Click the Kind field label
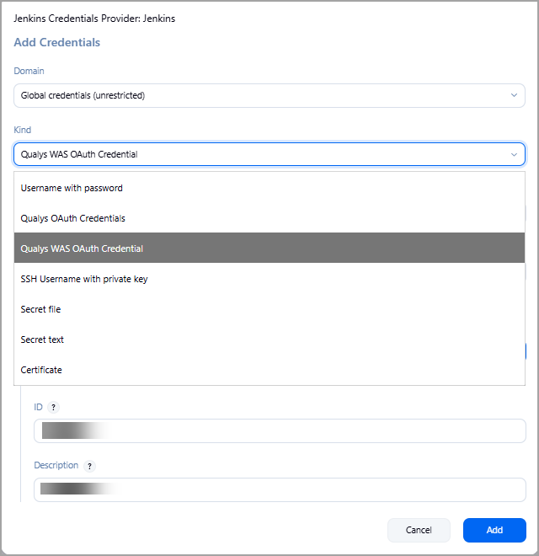539x556 pixels. [x=22, y=130]
